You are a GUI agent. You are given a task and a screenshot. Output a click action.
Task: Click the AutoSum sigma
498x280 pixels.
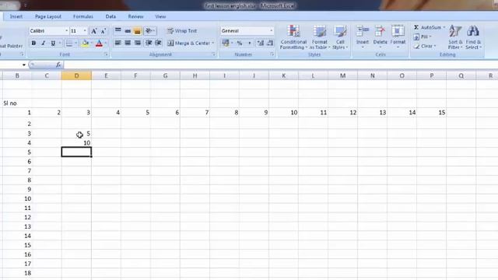click(416, 28)
